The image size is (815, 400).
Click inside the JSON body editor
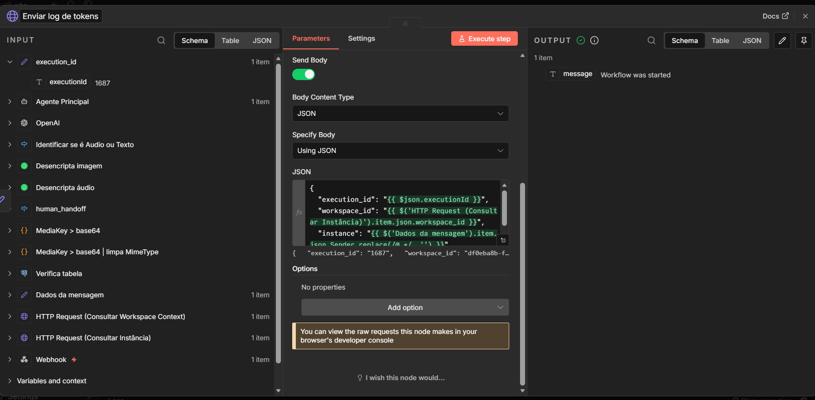click(x=403, y=213)
